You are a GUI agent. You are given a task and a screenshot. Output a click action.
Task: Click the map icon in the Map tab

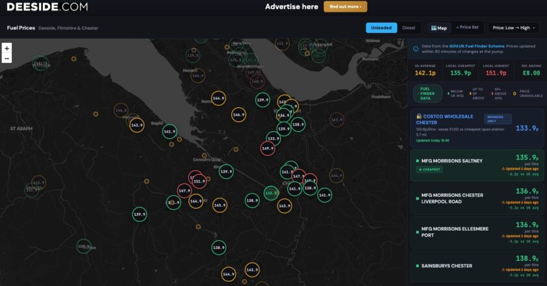pyautogui.click(x=434, y=28)
